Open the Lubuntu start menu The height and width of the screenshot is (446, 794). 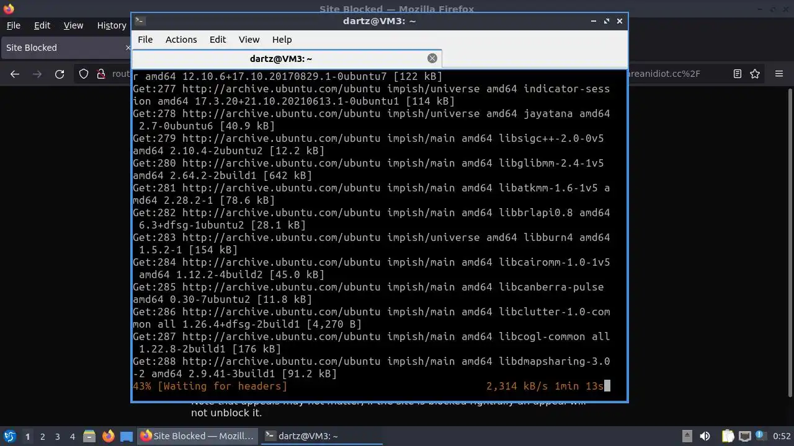(x=9, y=436)
